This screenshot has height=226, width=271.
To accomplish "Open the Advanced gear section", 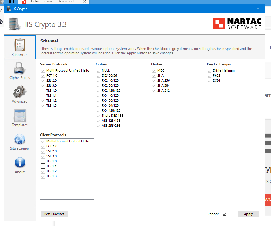I will pos(20,94).
